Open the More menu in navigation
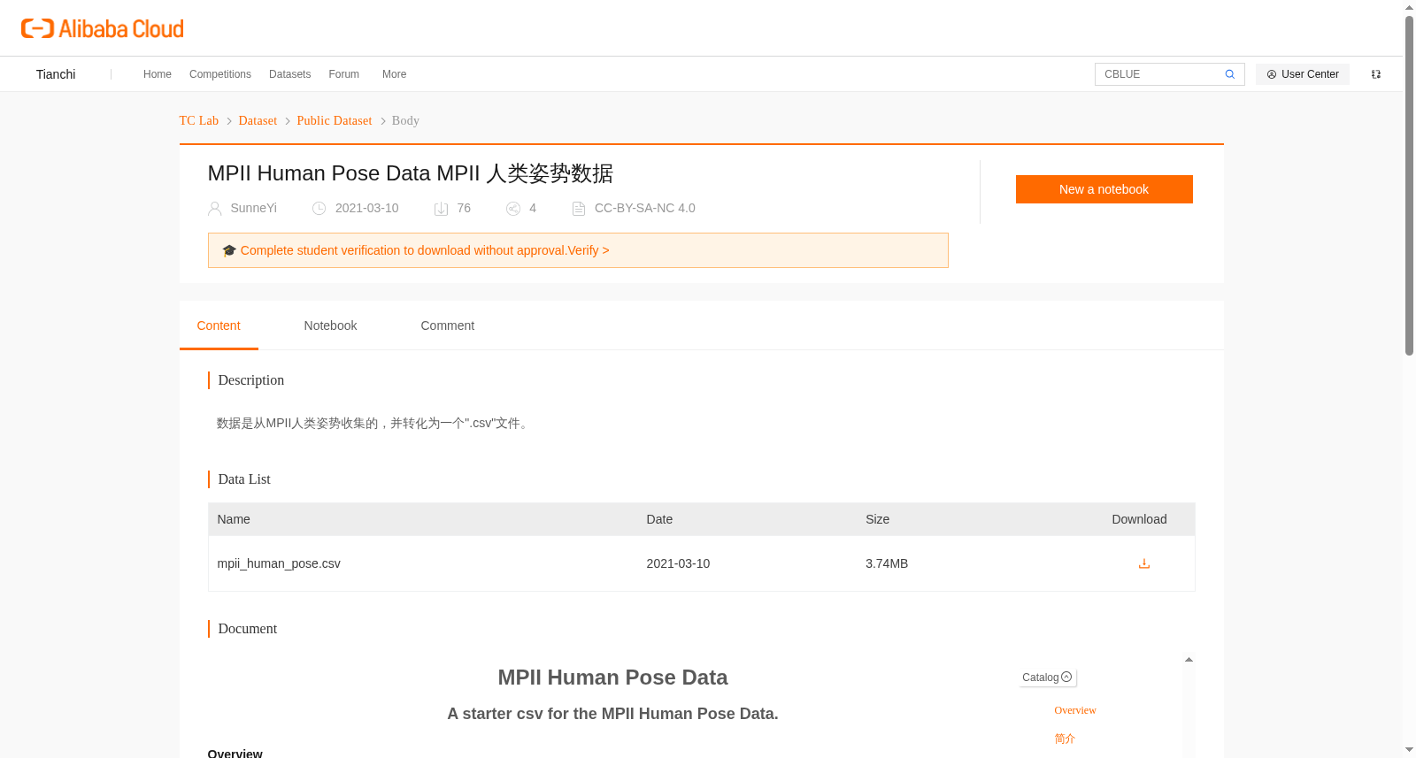The width and height of the screenshot is (1416, 758). [395, 74]
